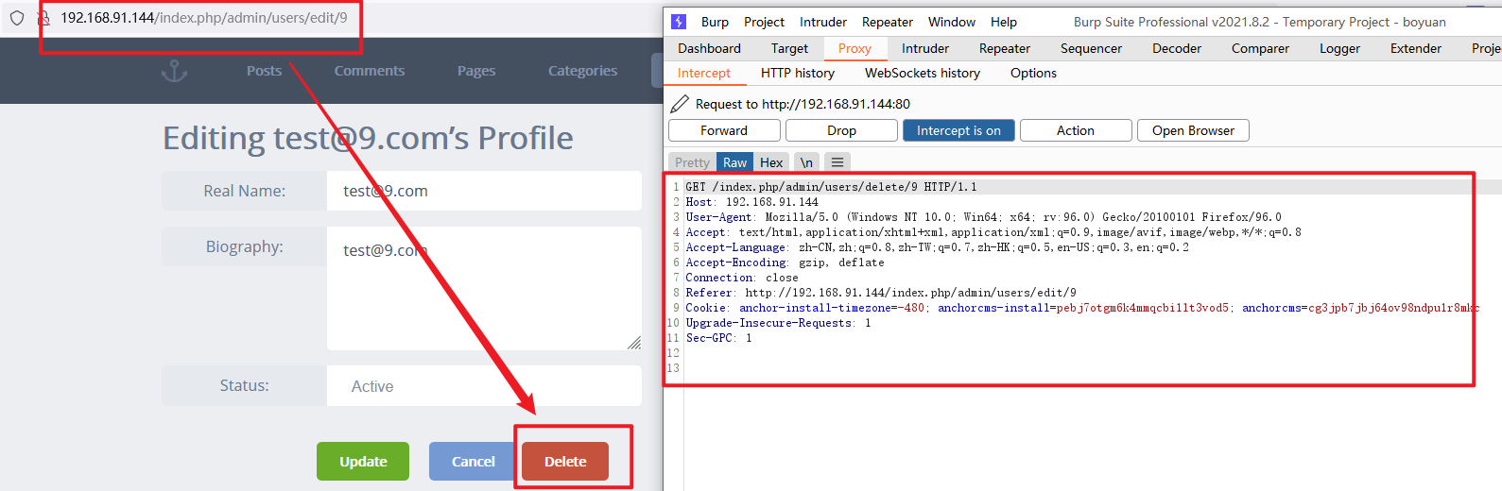Screen dimensions: 1502x491
Task: Open Comments in Anchor CMS navigation
Action: click(369, 71)
